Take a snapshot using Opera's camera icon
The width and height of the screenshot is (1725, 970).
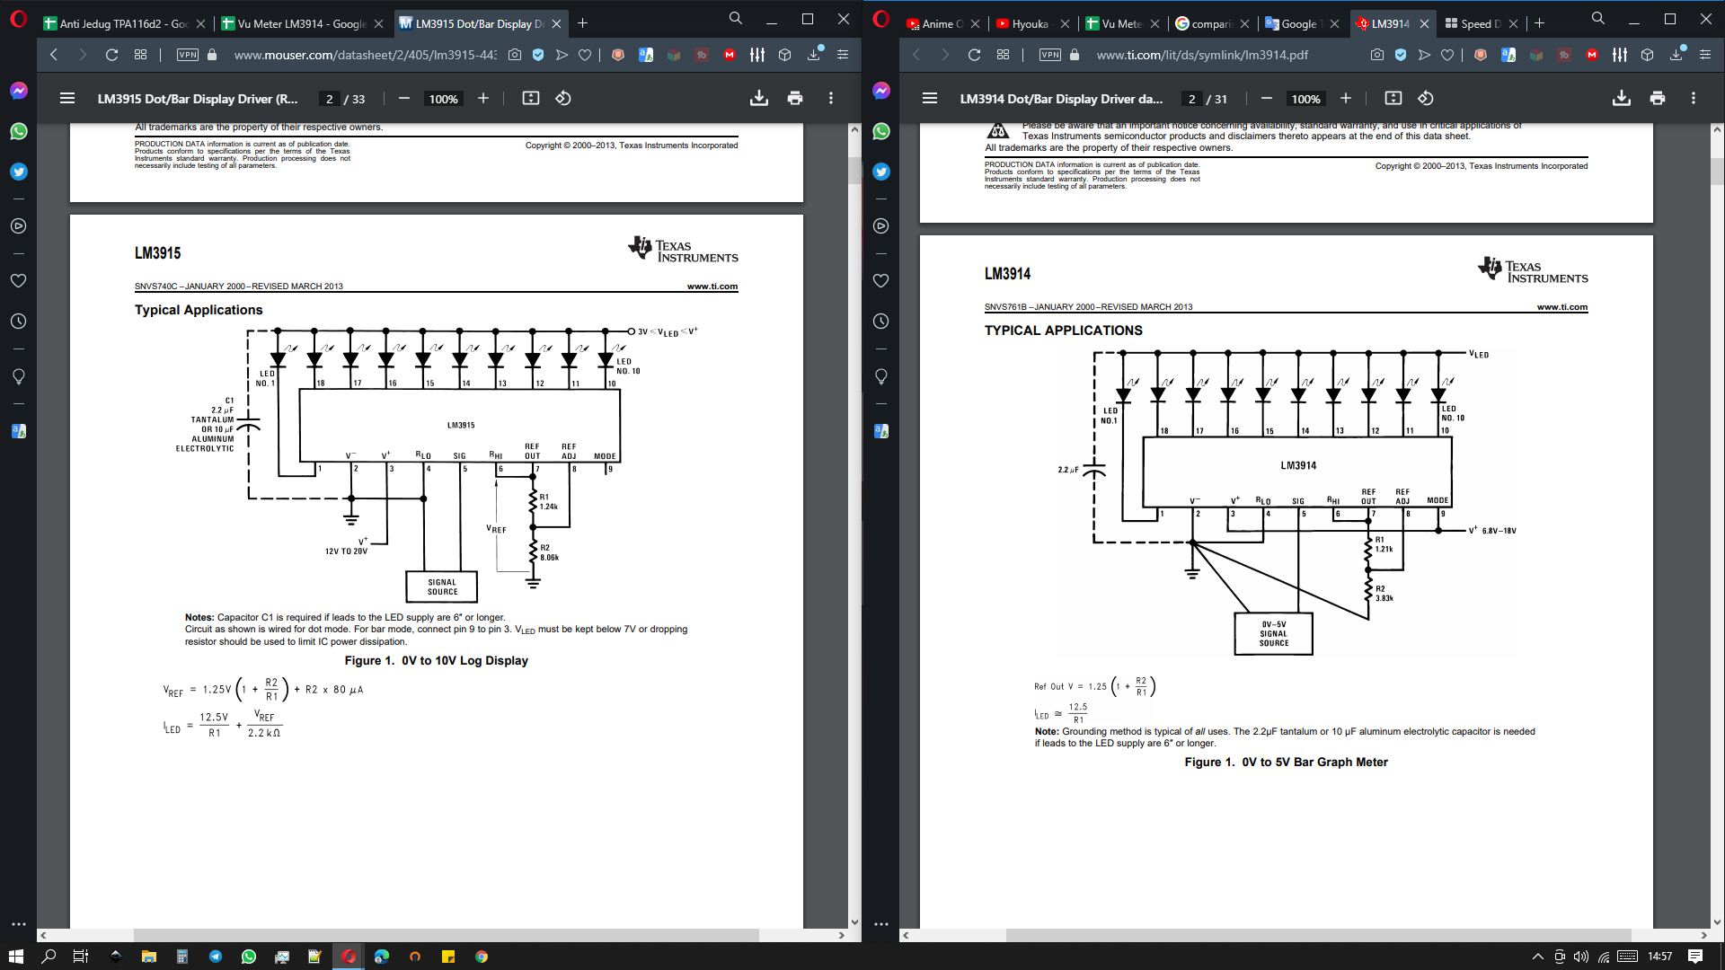pyautogui.click(x=513, y=55)
